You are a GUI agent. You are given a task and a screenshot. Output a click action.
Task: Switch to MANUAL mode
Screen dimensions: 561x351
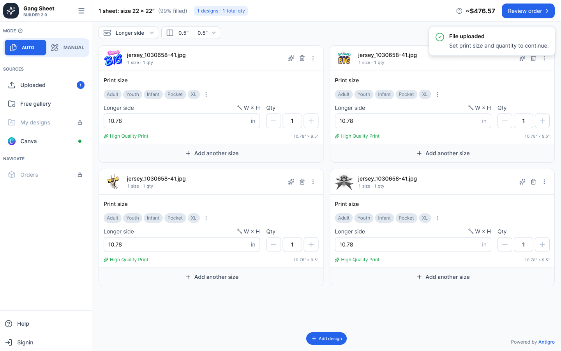pyautogui.click(x=67, y=48)
